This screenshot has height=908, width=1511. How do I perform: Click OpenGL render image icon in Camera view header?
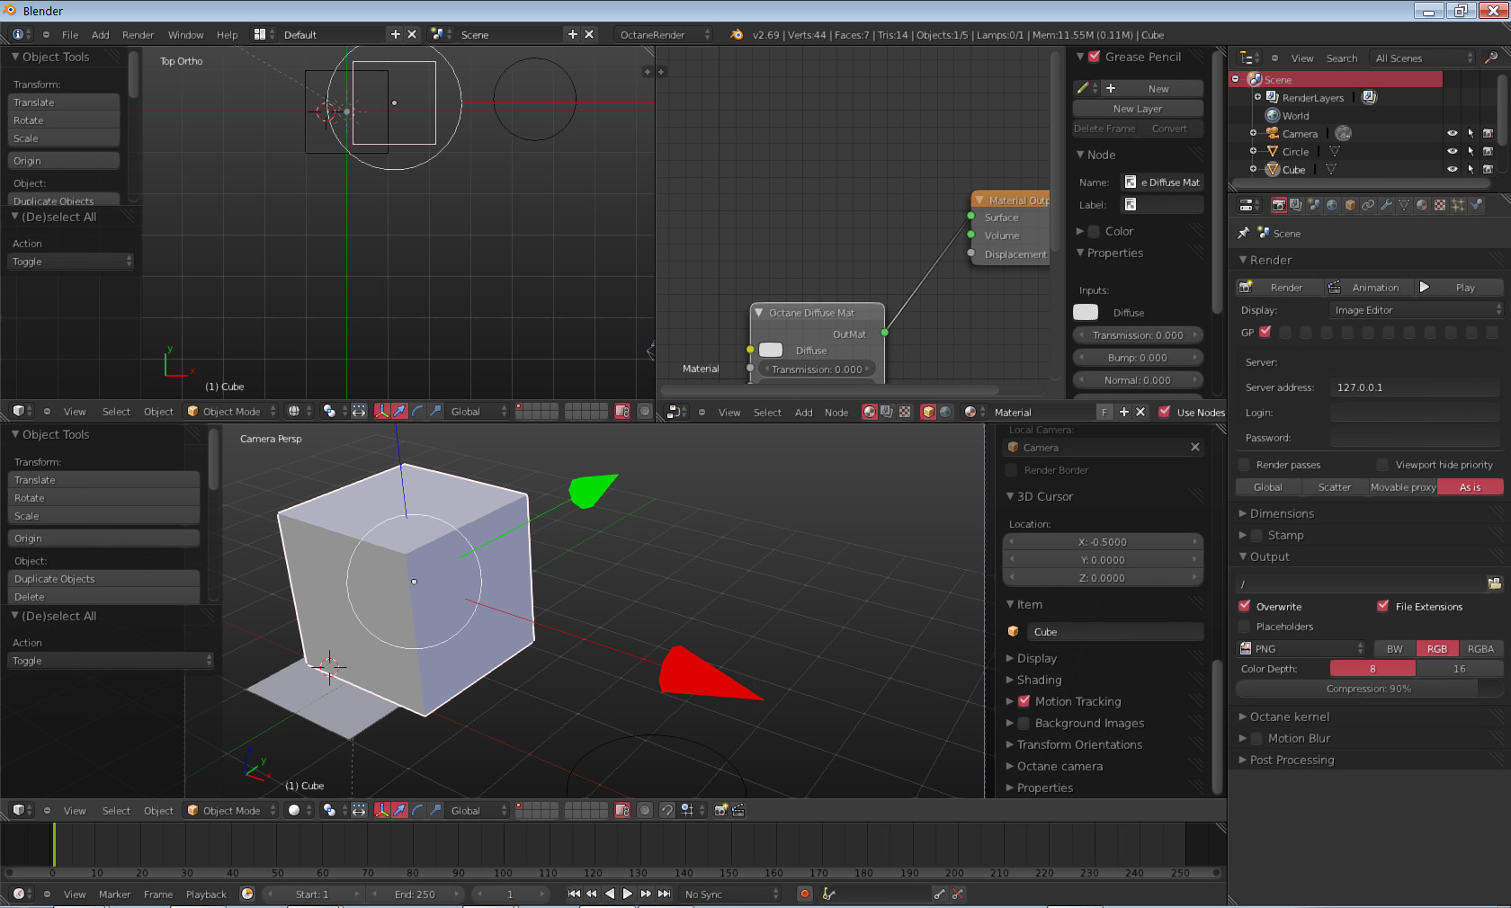click(x=720, y=810)
